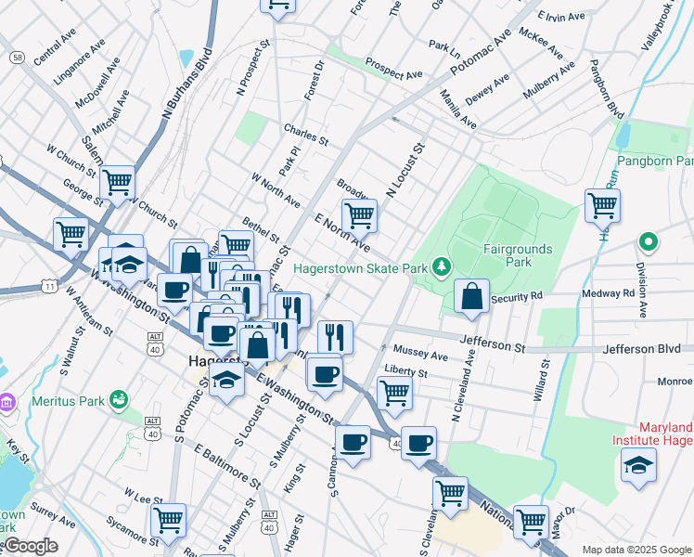Open the graduation cap marker near S Locust St
This screenshot has width=694, height=557.
pyautogui.click(x=226, y=381)
